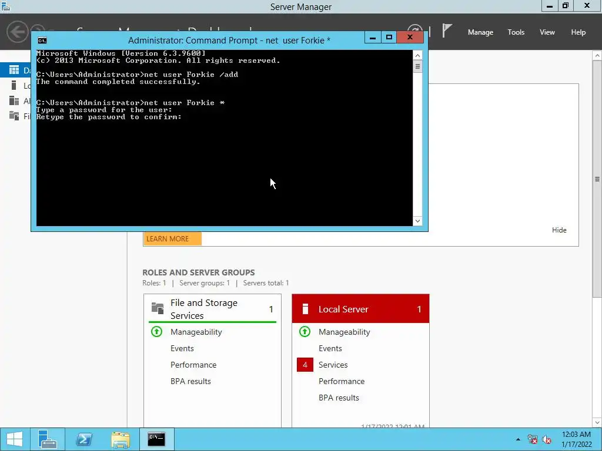This screenshot has height=451, width=602.
Task: Open Local Server BPA results
Action: point(339,398)
